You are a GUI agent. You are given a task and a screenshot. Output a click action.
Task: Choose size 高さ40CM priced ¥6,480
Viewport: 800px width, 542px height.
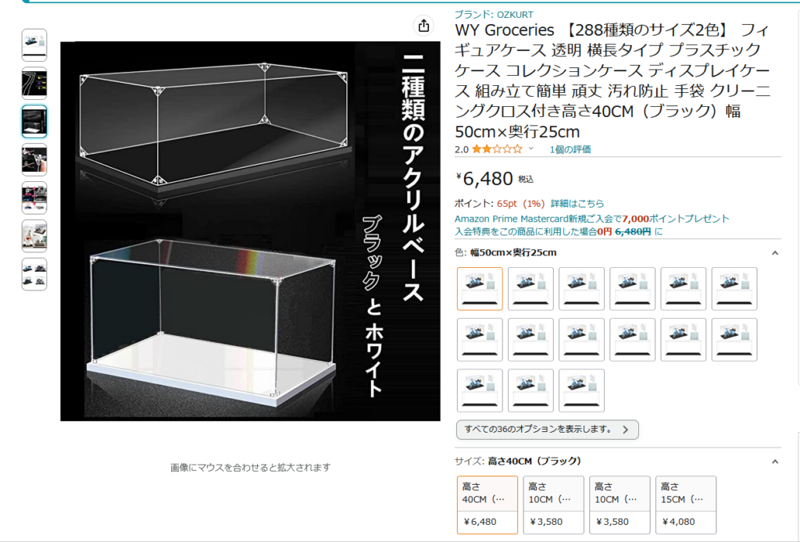pyautogui.click(x=487, y=505)
